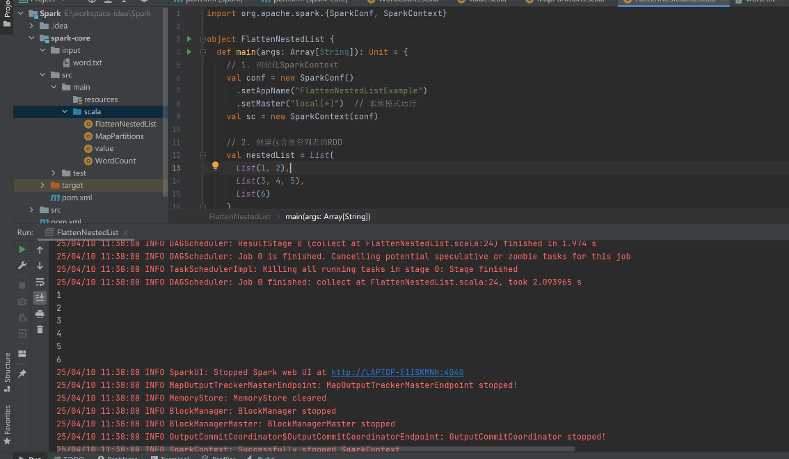The image size is (789, 459).
Task: Open FlattenNestedList file in project tree
Action: (126, 124)
